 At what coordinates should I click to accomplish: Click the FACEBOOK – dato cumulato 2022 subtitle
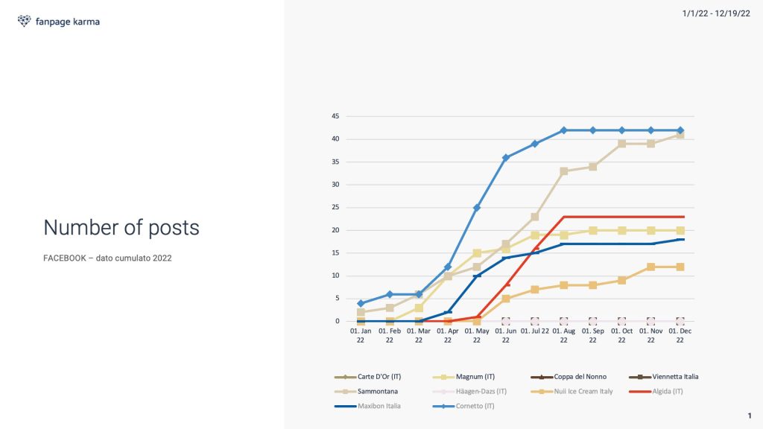pyautogui.click(x=107, y=258)
